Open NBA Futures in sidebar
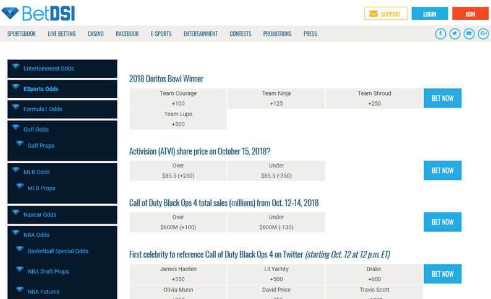This screenshot has width=491, height=299. (x=43, y=292)
